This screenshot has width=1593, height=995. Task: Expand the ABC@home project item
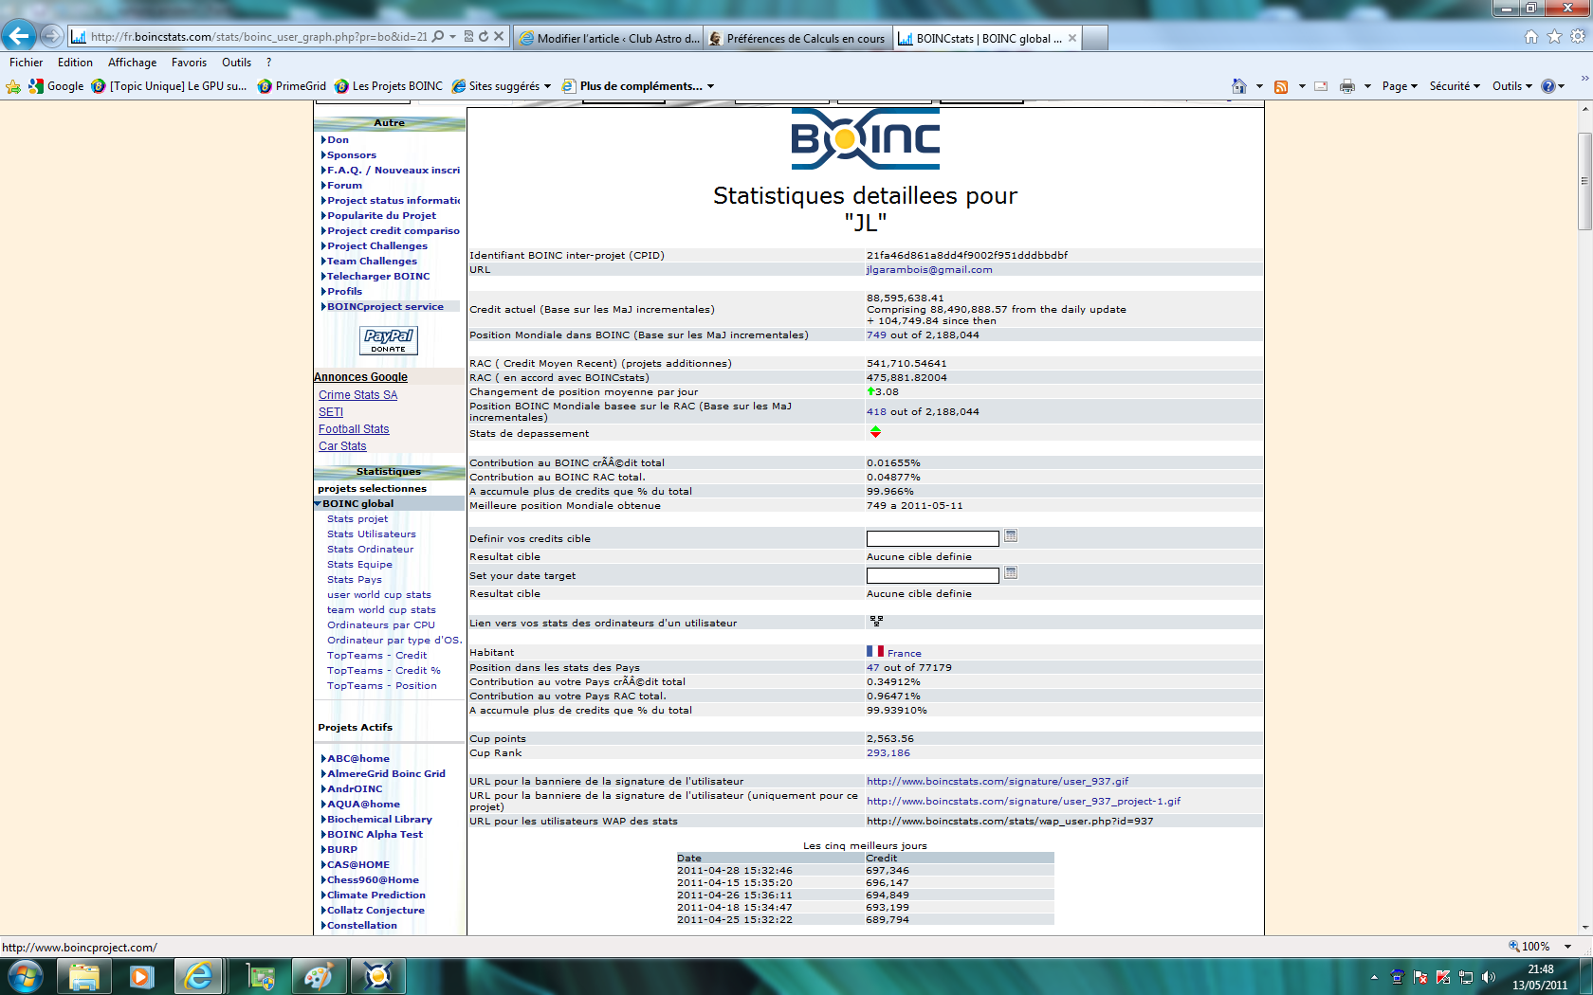click(323, 759)
